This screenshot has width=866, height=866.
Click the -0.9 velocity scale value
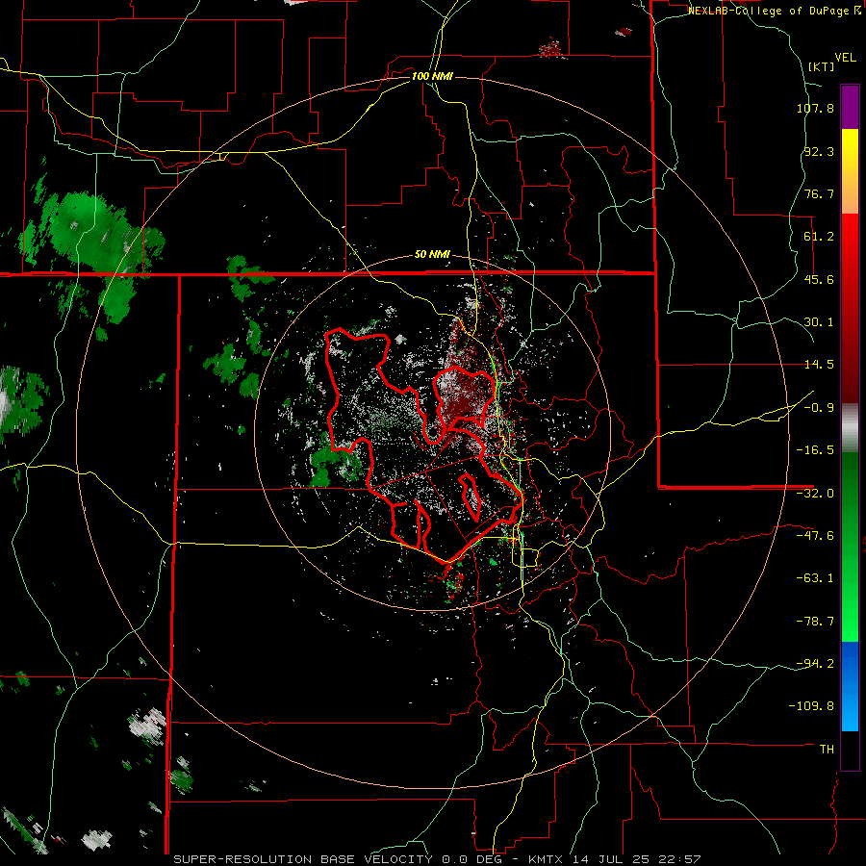(819, 408)
